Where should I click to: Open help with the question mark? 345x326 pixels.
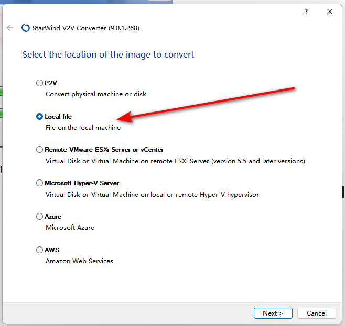tap(306, 12)
